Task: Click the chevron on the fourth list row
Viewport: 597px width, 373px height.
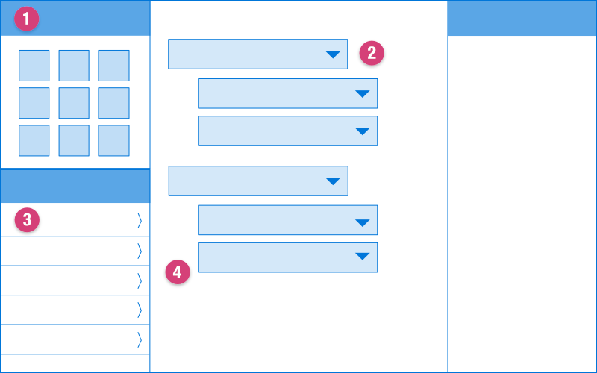Action: click(x=140, y=310)
